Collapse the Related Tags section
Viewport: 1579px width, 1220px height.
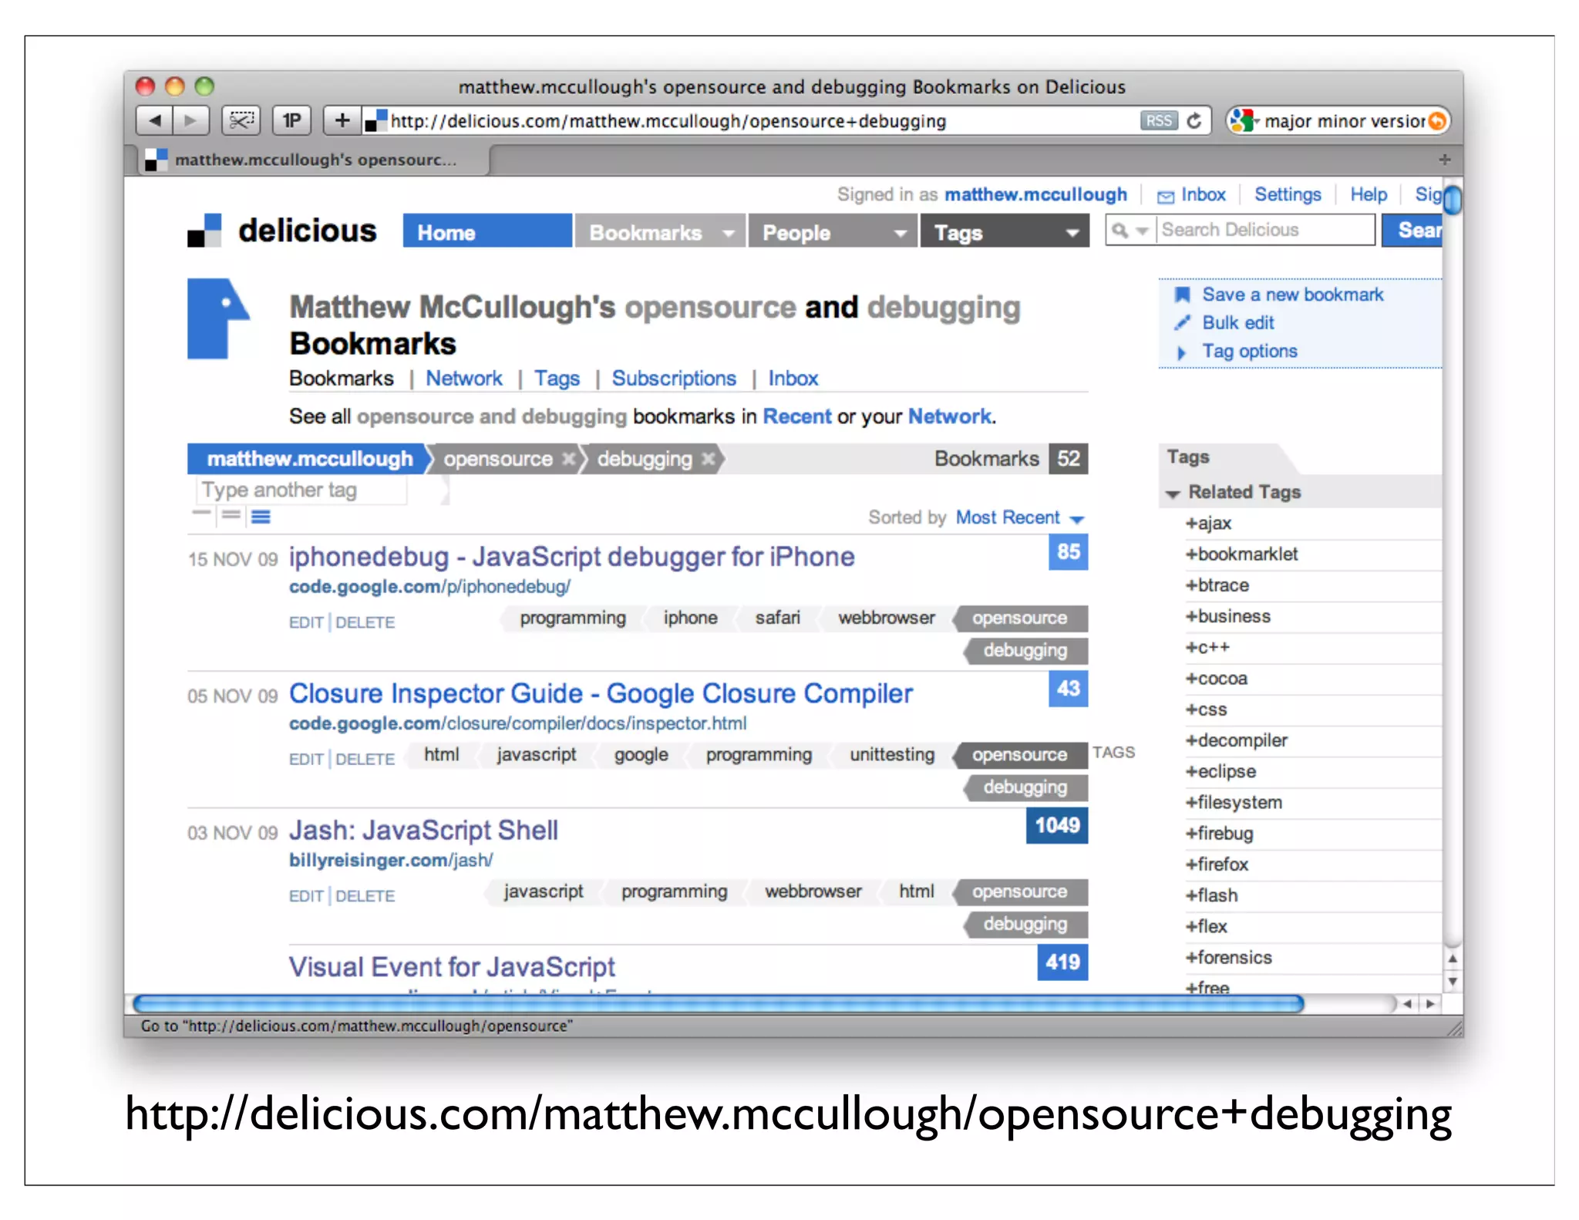pyautogui.click(x=1173, y=494)
